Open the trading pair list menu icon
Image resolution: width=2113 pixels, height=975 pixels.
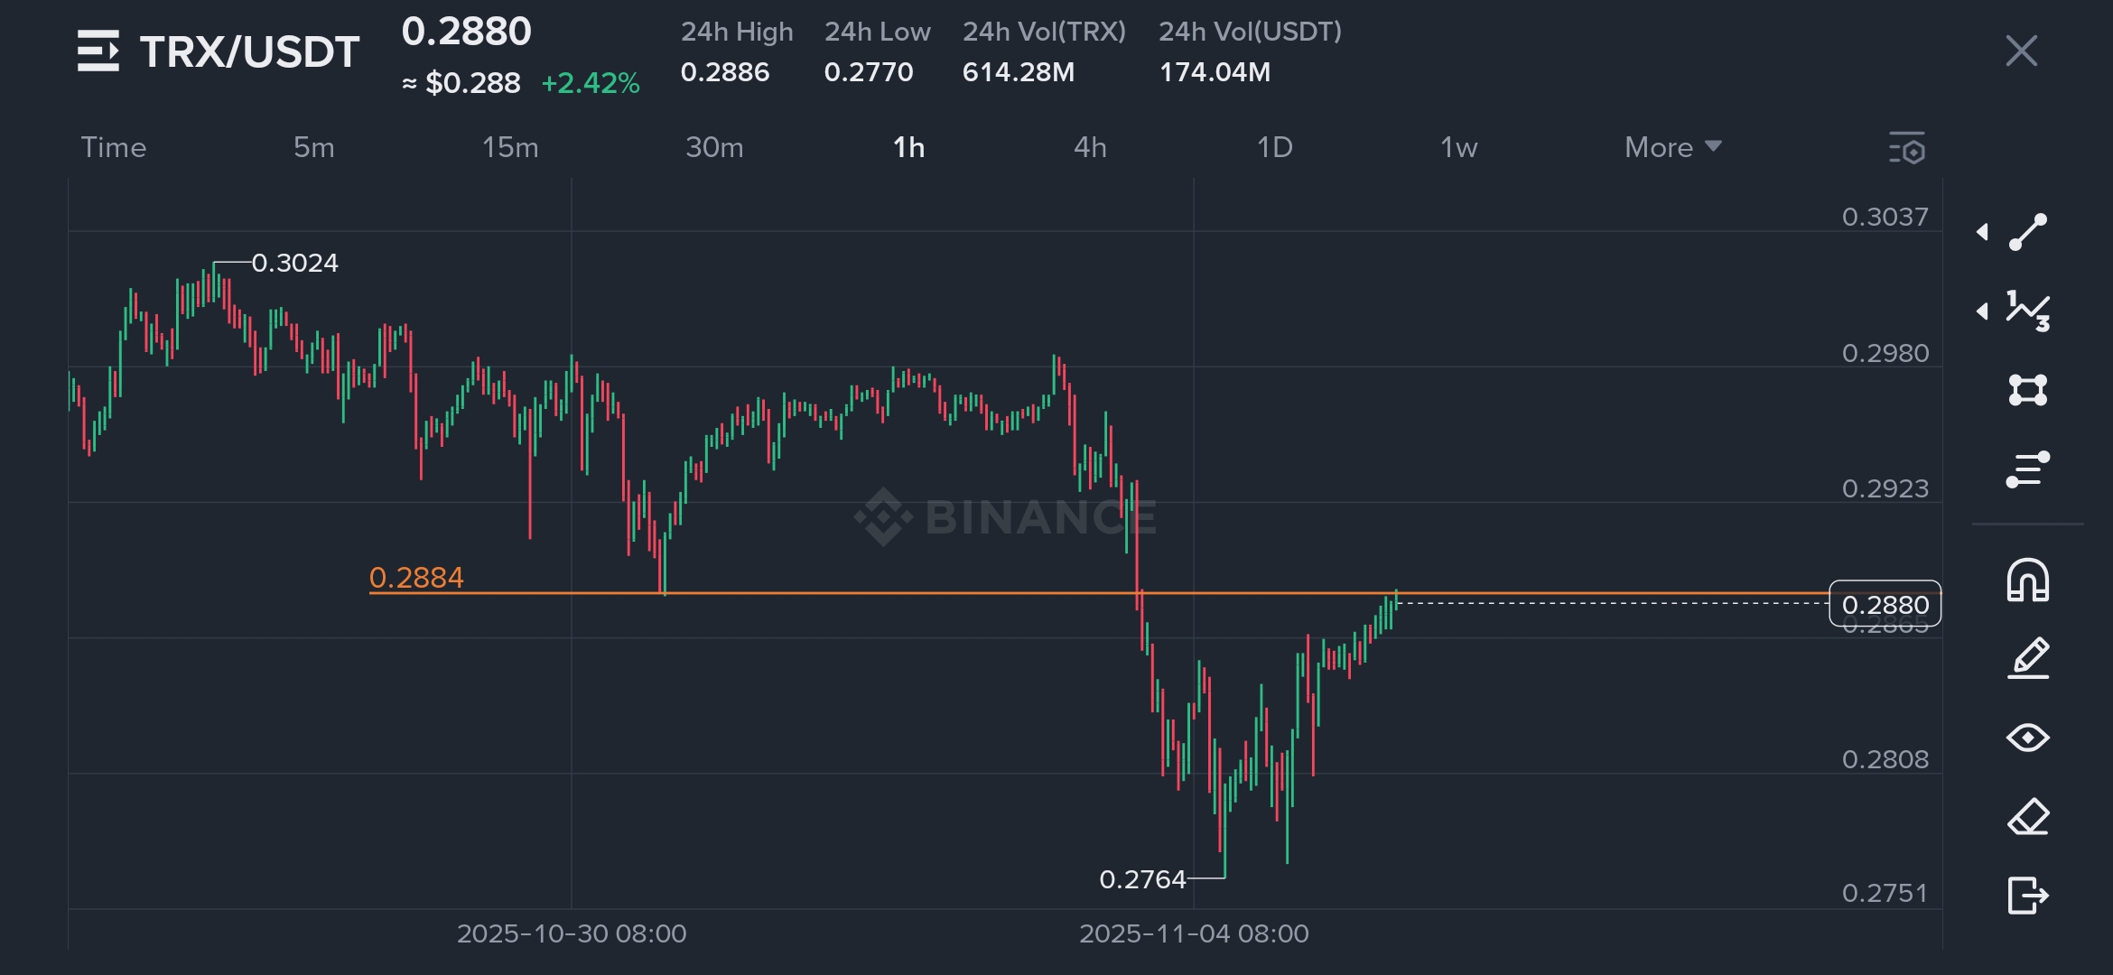tap(98, 51)
